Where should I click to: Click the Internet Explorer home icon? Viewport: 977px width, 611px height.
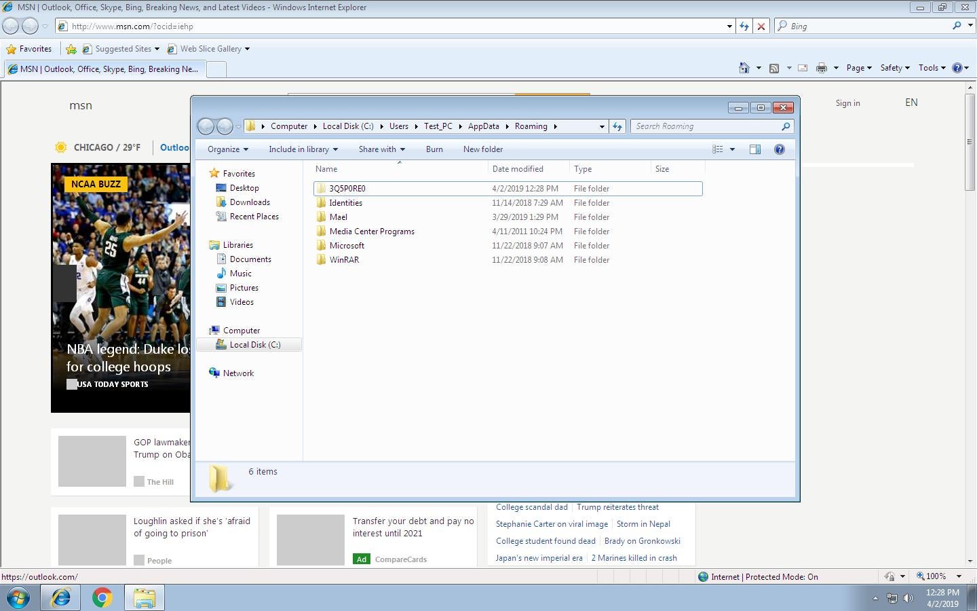coord(744,68)
